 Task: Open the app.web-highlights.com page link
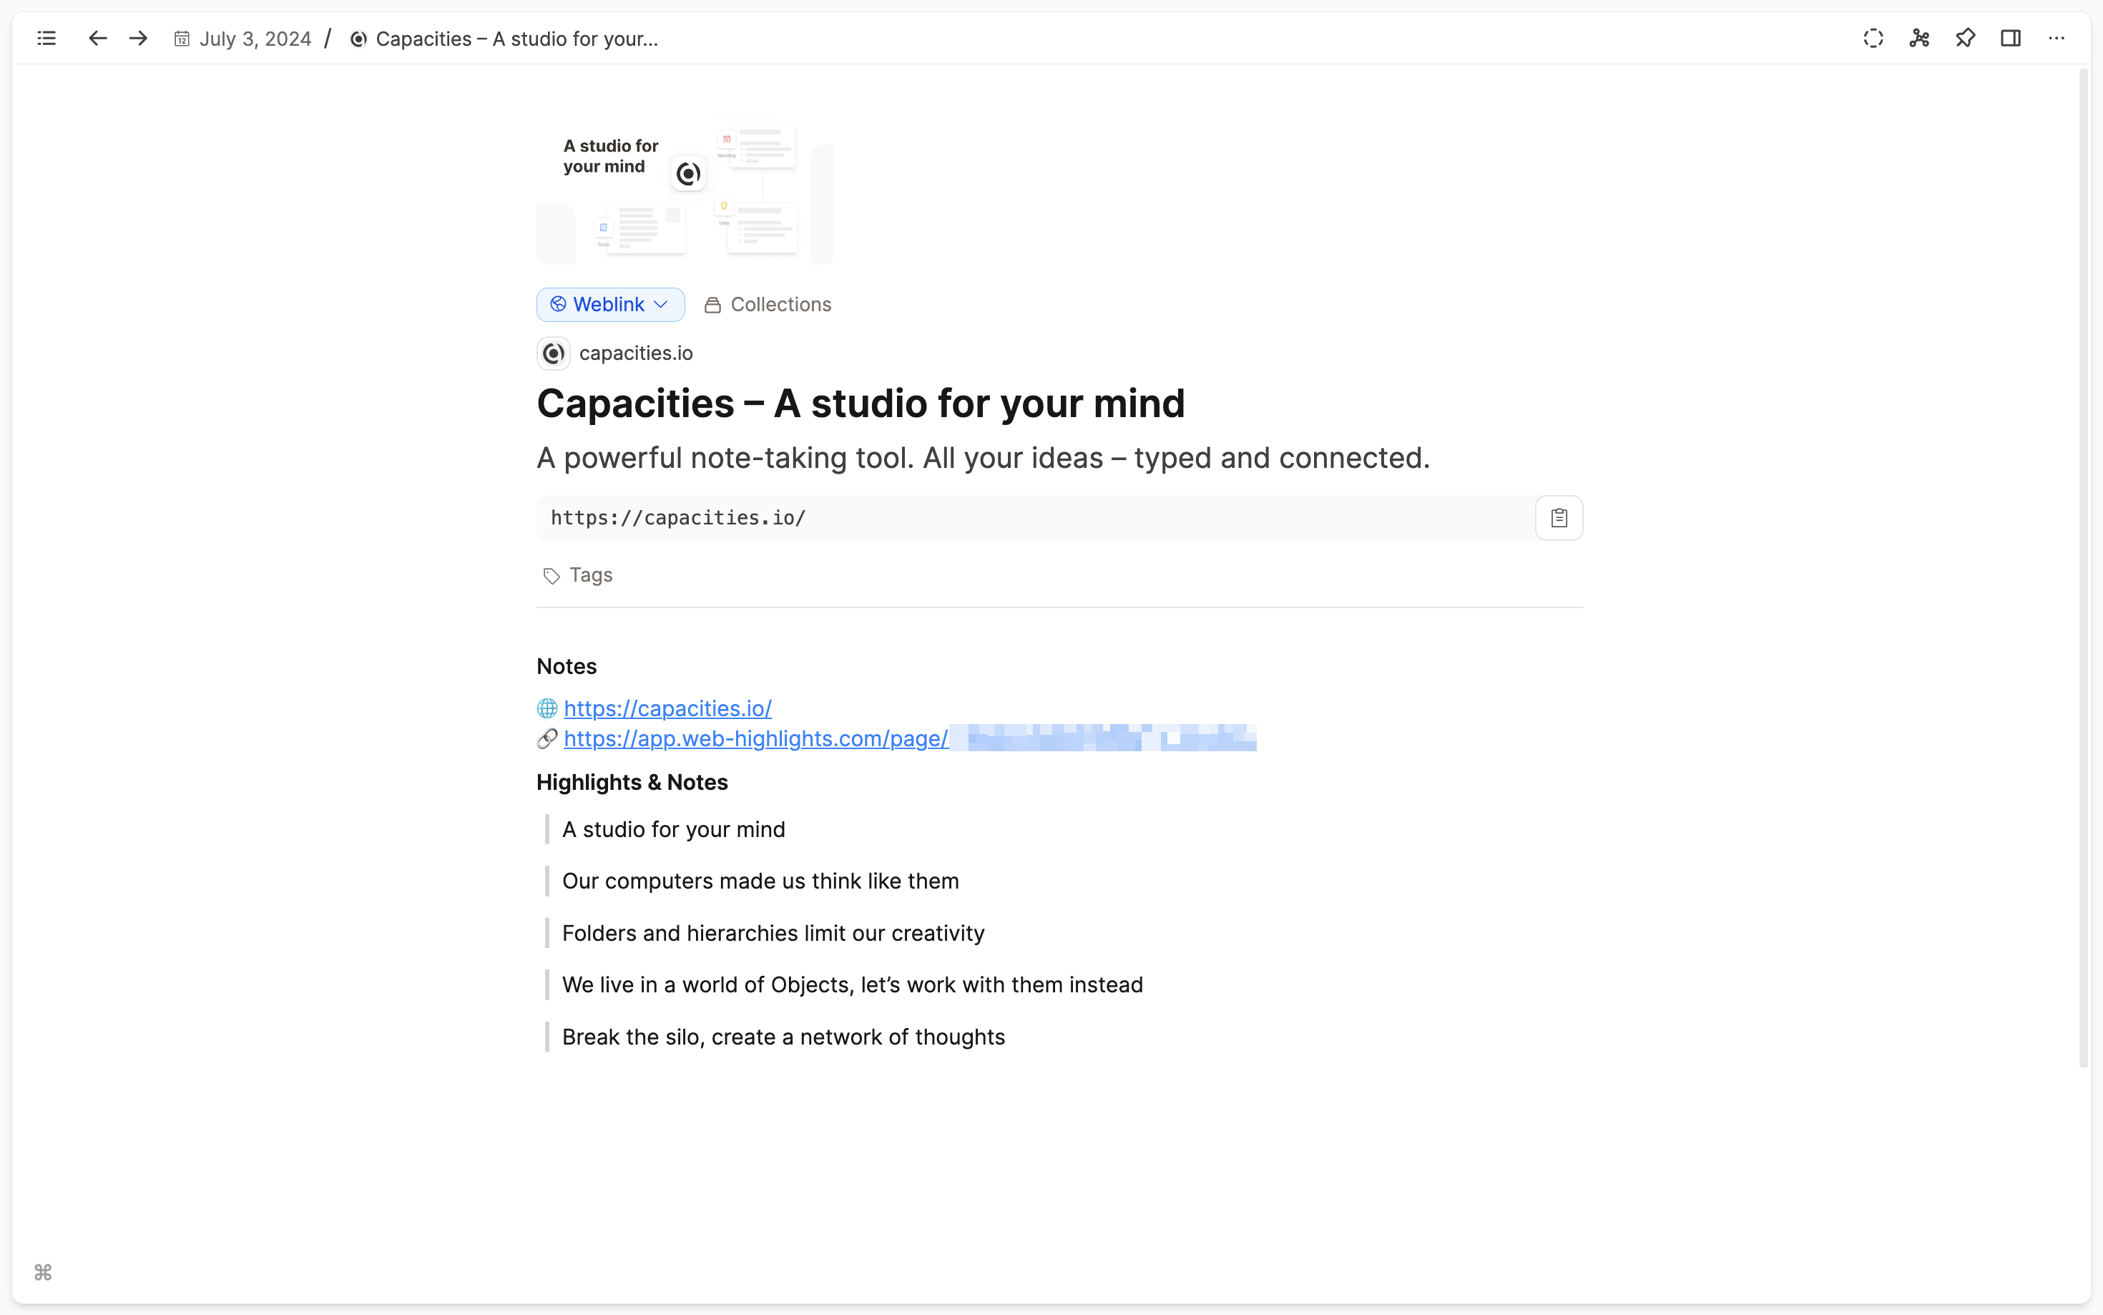(755, 738)
